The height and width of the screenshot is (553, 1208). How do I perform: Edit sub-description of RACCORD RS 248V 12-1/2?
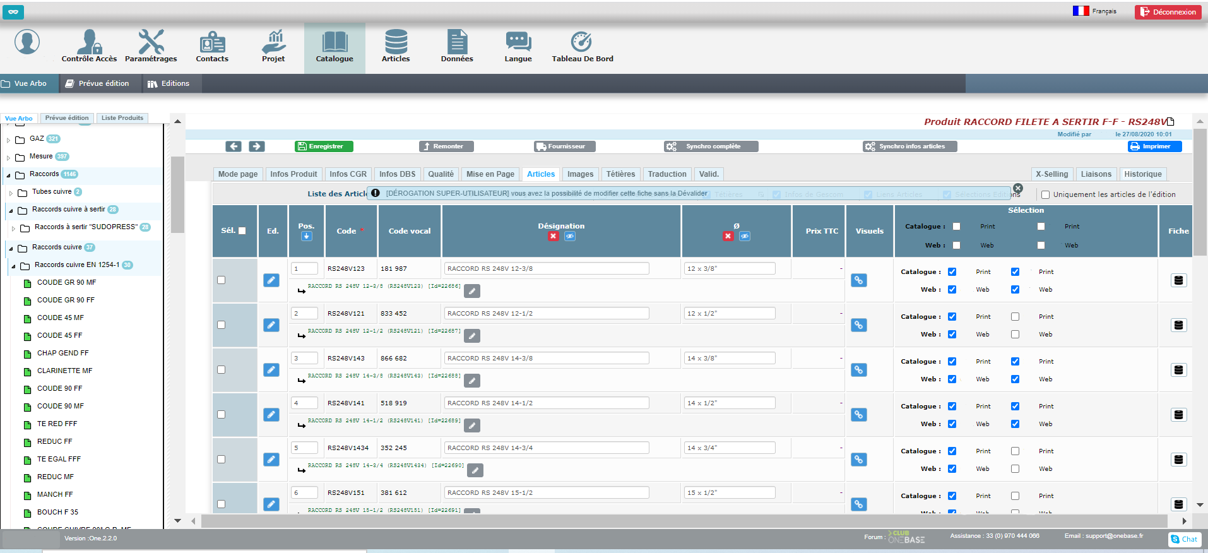(x=472, y=336)
